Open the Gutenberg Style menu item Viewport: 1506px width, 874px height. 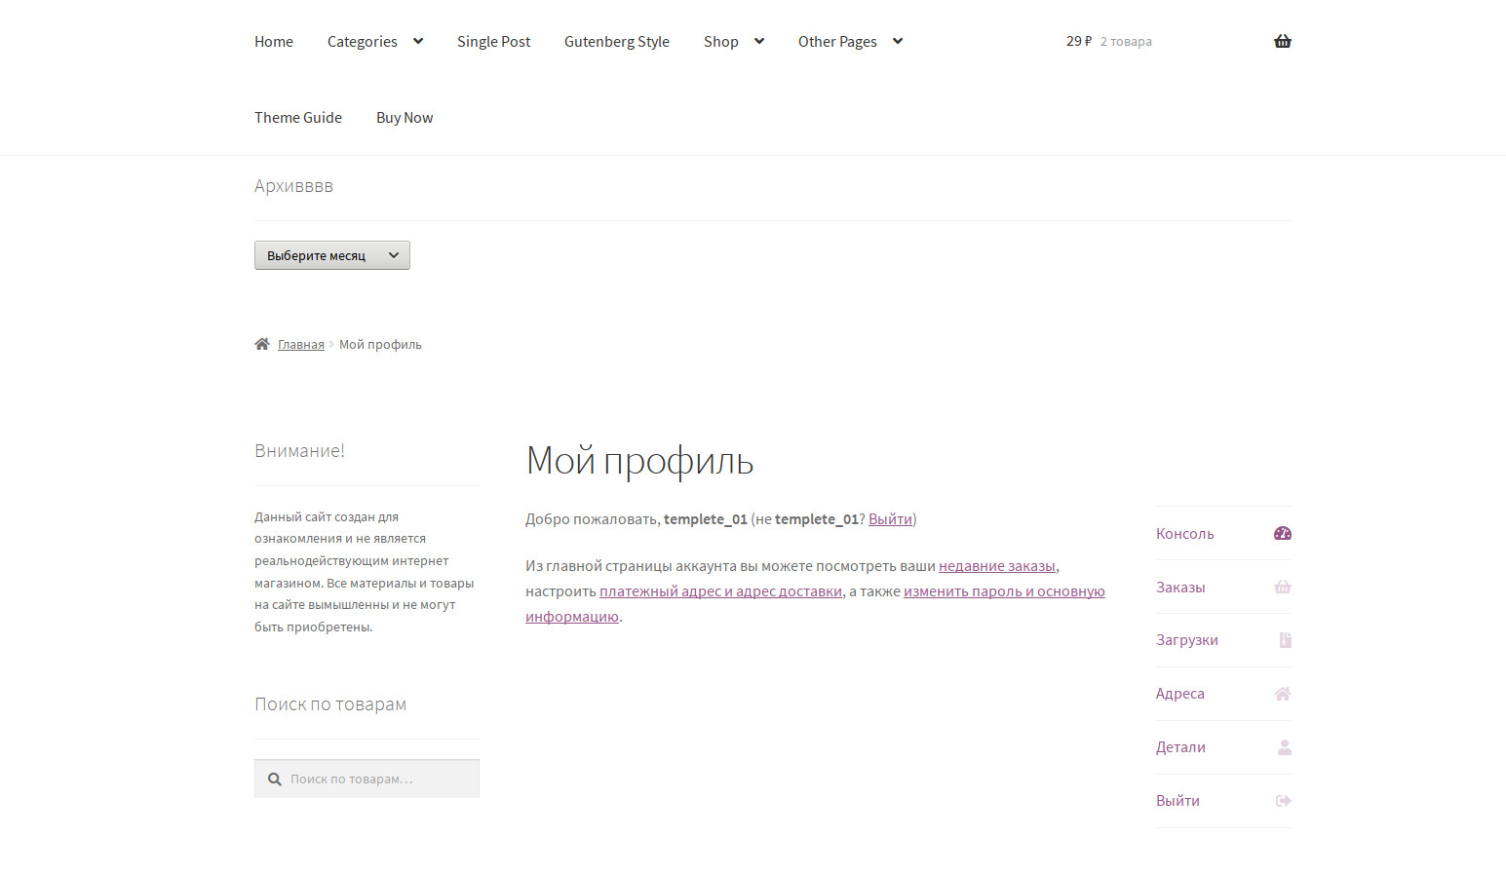616,41
